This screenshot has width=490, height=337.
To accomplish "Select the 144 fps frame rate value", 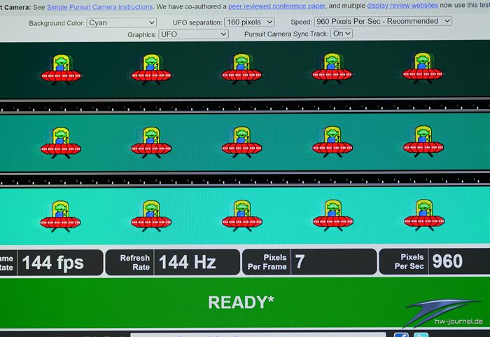I will point(52,263).
